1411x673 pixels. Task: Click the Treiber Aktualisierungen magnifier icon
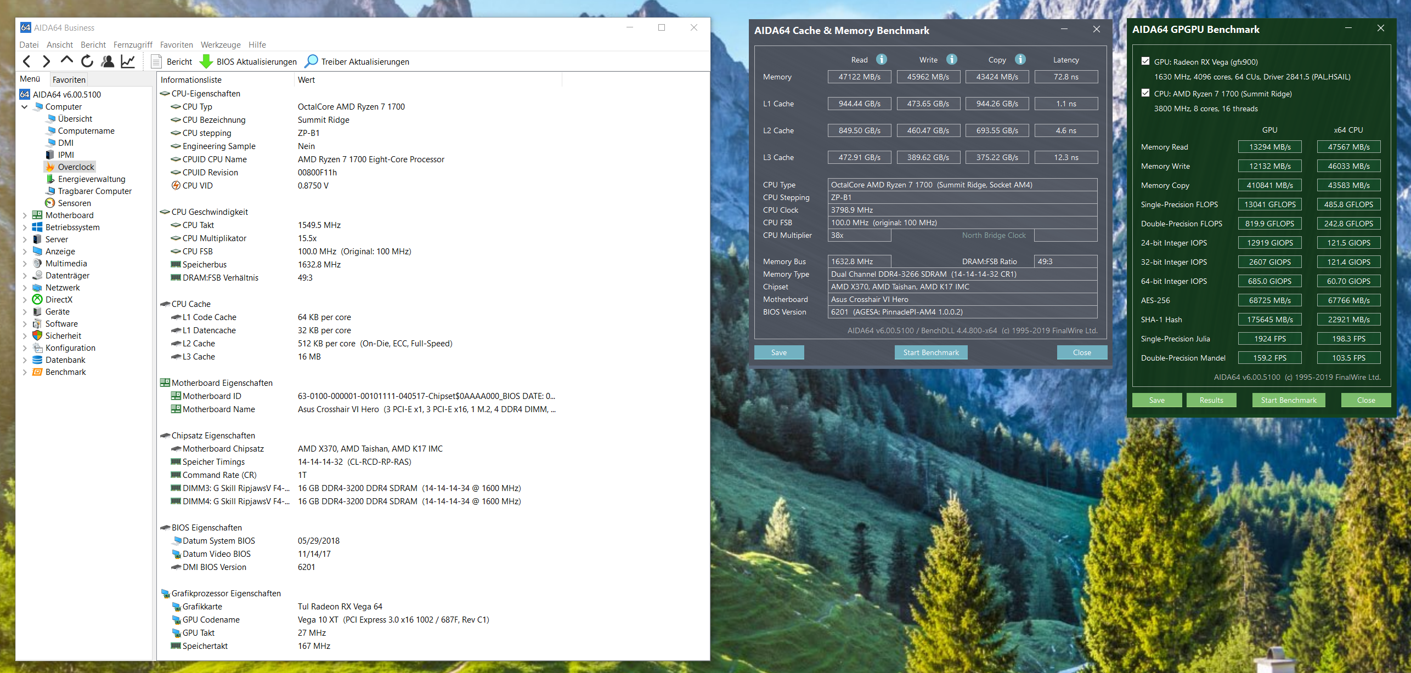[311, 61]
